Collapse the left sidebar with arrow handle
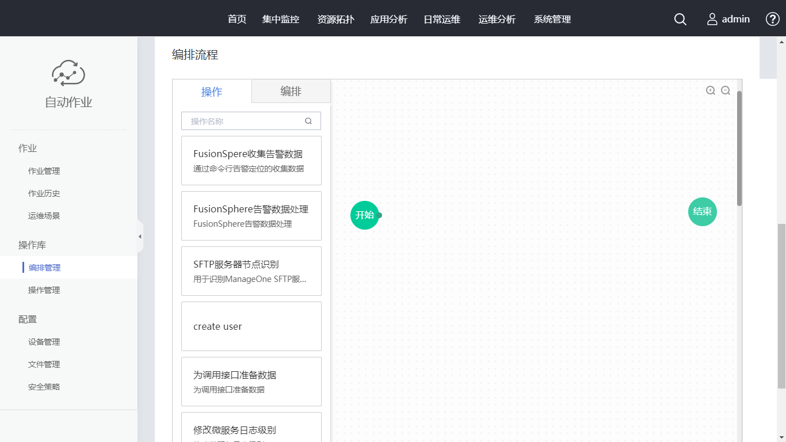Image resolution: width=786 pixels, height=442 pixels. (140, 237)
